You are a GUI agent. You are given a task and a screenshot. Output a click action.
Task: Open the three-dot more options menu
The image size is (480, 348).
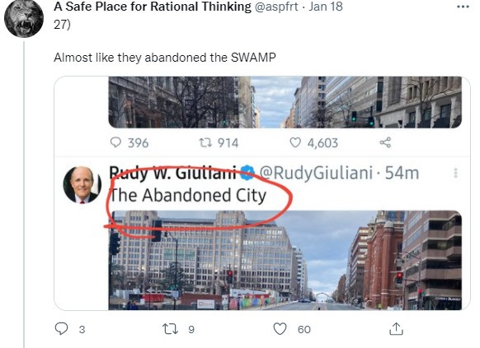point(463,7)
